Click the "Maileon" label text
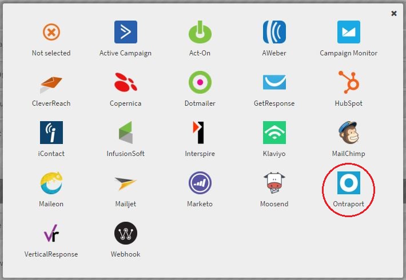The width and height of the screenshot is (406, 280). point(51,204)
